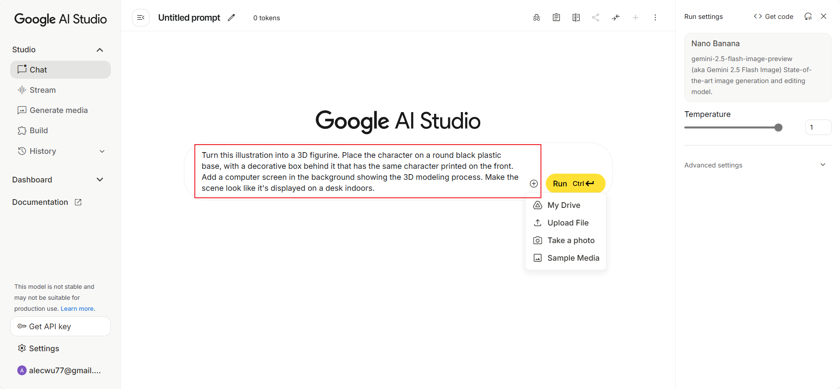Open the three-dot more options menu
Viewport: 840px width, 389px height.
point(655,18)
